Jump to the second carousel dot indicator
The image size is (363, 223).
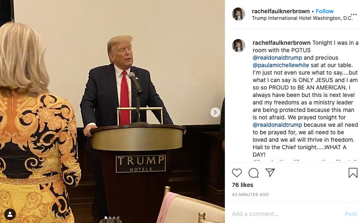[x=110, y=218]
